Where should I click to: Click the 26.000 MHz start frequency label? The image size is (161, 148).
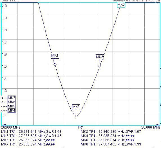point(11,127)
